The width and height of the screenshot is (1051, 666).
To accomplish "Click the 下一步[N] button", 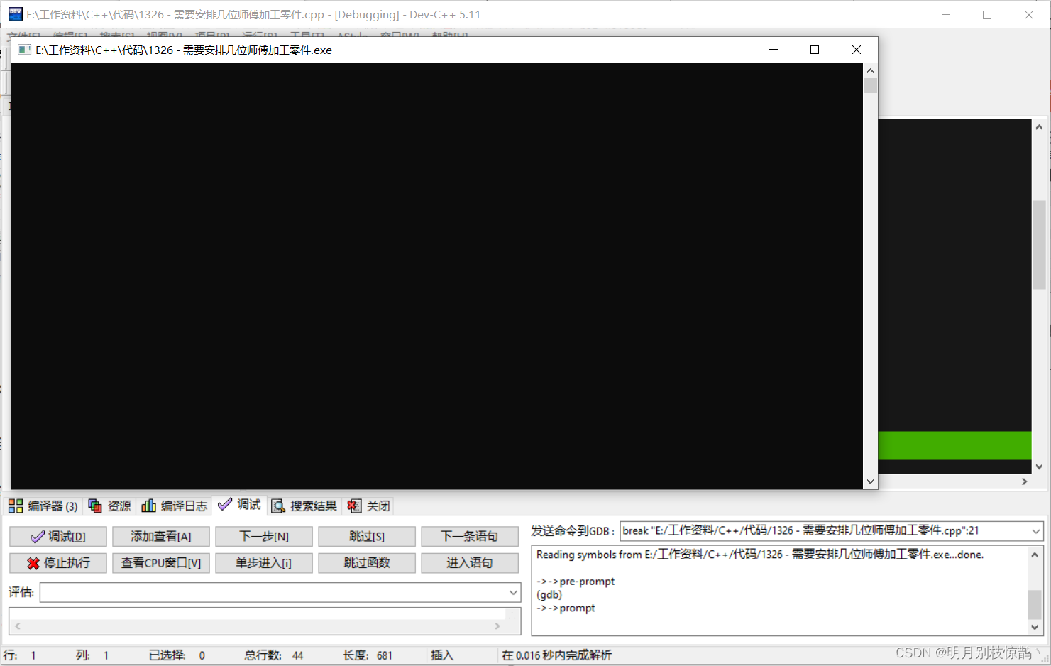I will tap(264, 536).
